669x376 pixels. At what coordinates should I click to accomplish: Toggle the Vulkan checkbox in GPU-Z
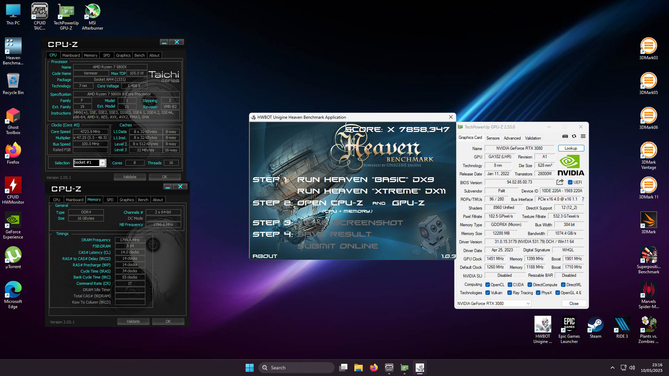pos(487,293)
